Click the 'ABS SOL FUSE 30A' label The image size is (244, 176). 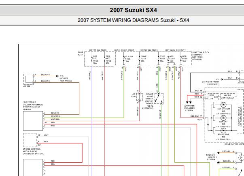[95, 60]
